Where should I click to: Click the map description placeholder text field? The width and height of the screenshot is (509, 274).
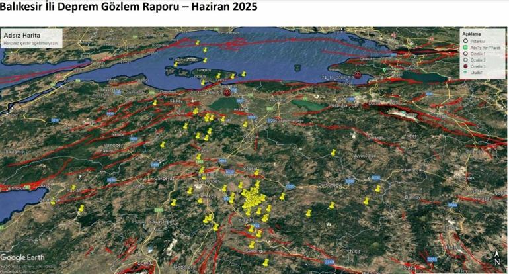[x=32, y=43]
